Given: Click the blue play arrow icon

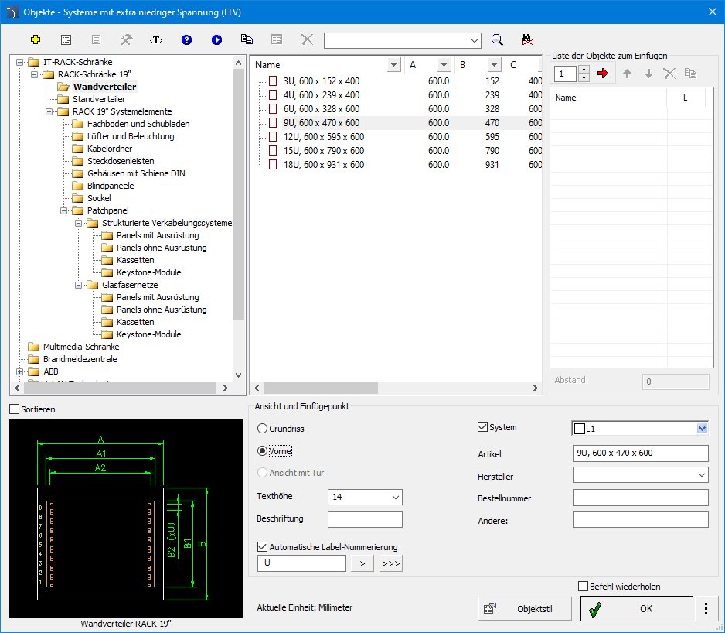Looking at the screenshot, I should point(216,39).
